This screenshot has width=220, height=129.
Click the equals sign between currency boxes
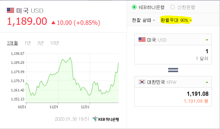click(x=173, y=70)
